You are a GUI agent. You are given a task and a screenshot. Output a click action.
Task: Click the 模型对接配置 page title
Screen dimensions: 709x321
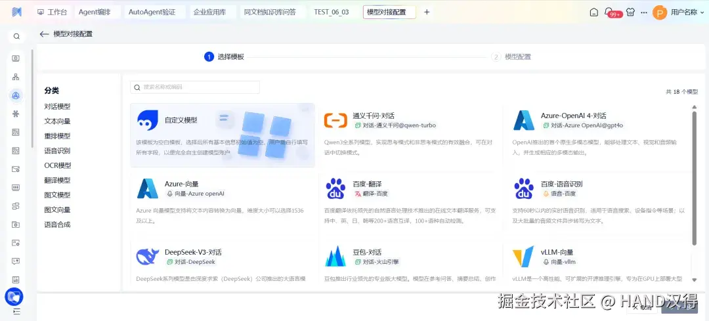pyautogui.click(x=73, y=34)
